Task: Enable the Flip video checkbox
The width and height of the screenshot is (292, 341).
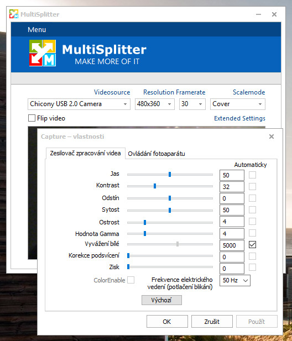Action: pyautogui.click(x=32, y=118)
